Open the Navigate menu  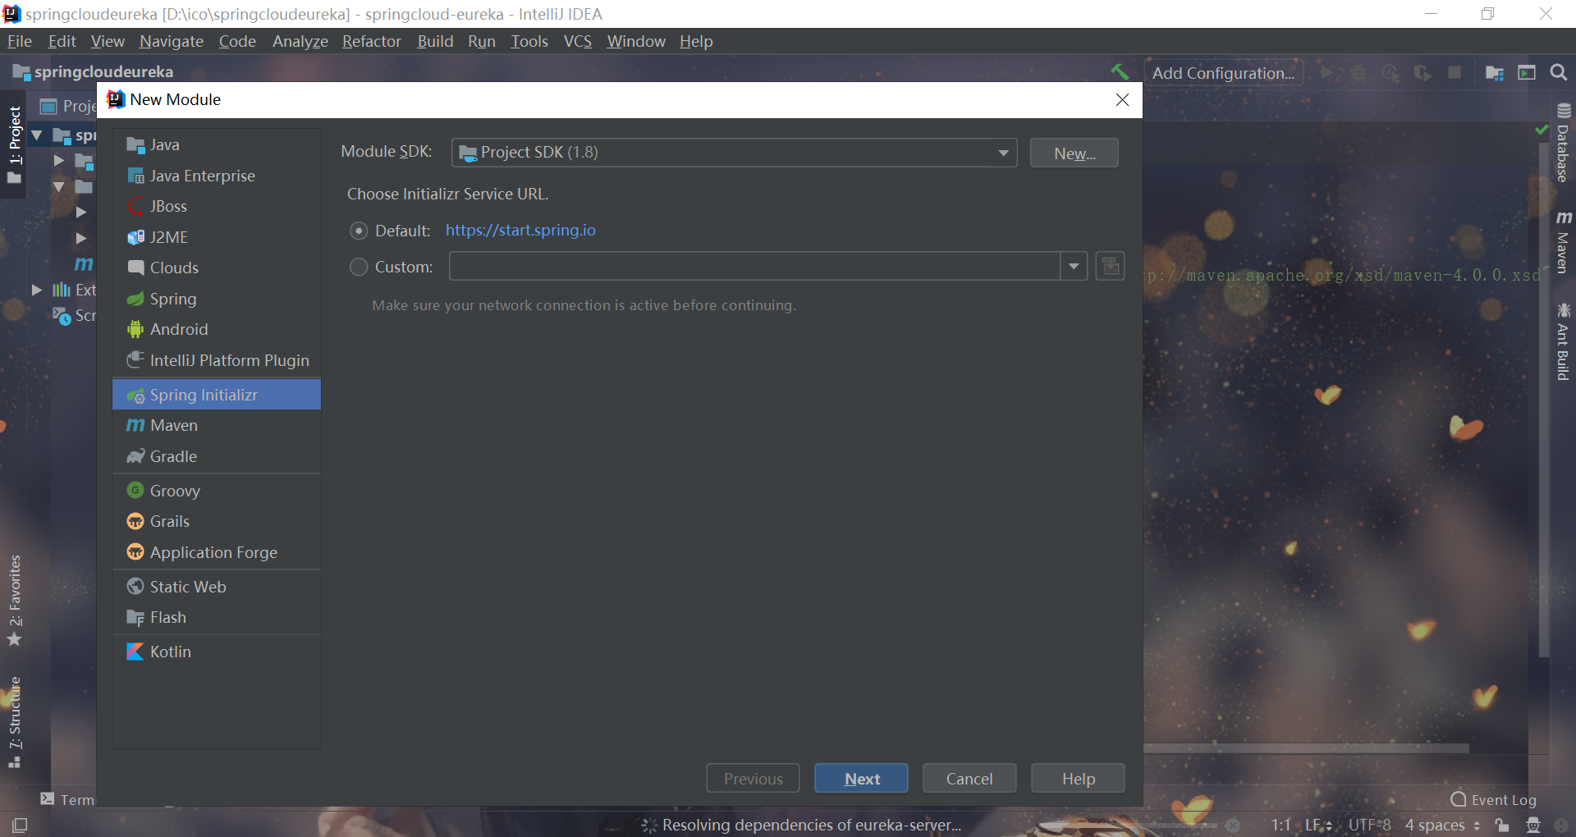[172, 41]
